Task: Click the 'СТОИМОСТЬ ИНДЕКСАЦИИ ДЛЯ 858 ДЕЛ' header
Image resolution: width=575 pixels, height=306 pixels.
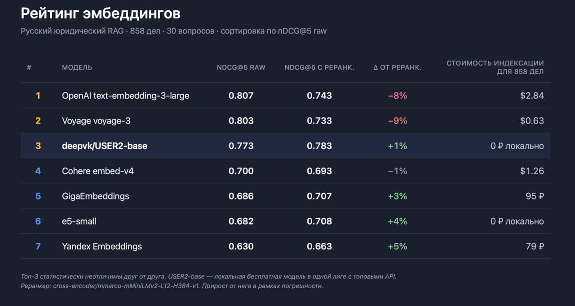Action: pos(495,67)
